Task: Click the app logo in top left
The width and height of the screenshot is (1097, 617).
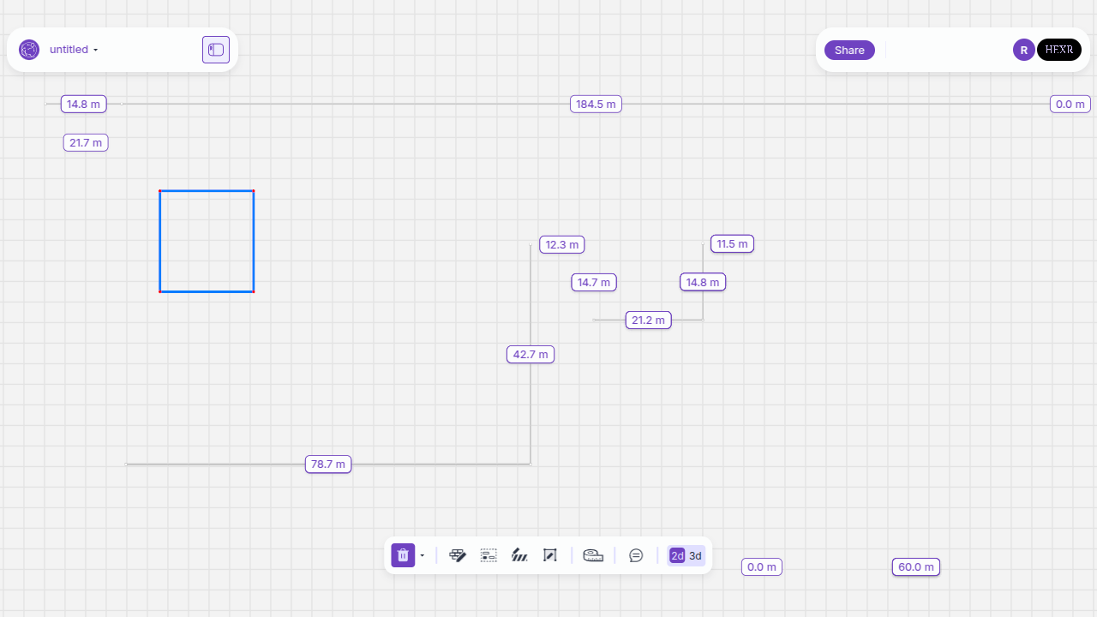Action: point(29,50)
